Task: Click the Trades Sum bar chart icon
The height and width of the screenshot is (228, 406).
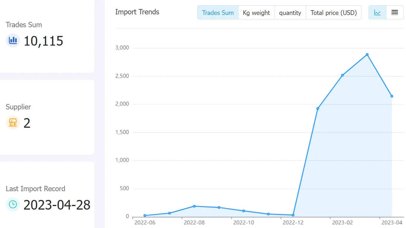Action: (x=13, y=40)
